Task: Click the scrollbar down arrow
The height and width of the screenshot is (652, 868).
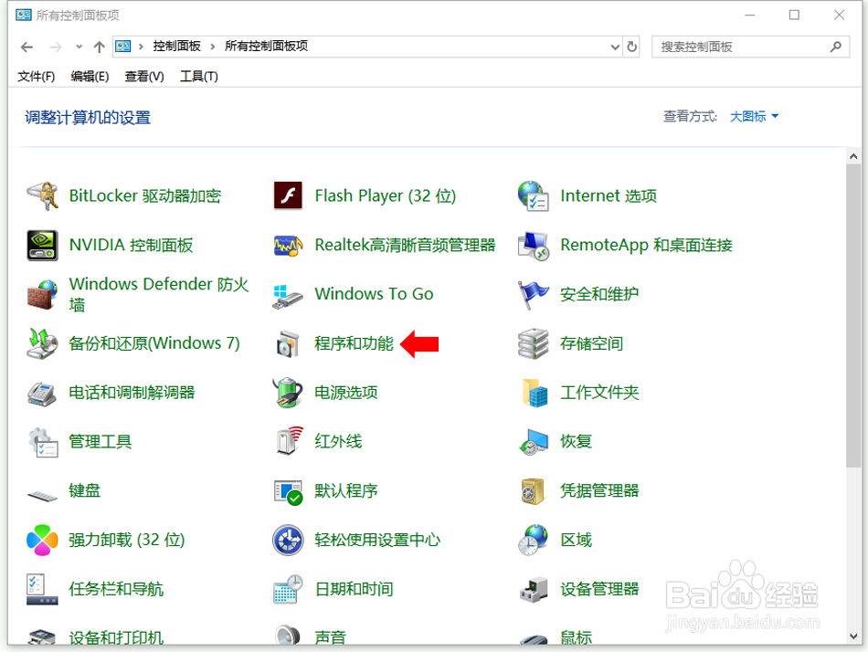Action: pos(853,636)
